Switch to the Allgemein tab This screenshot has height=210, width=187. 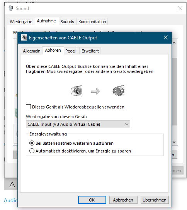coord(32,51)
